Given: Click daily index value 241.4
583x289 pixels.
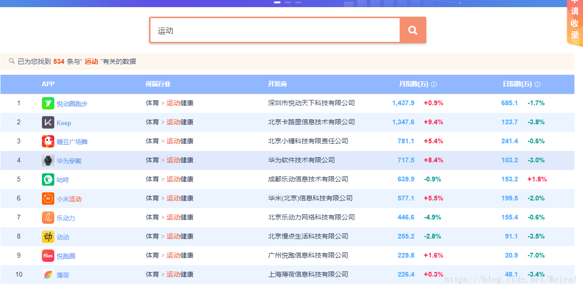Looking at the screenshot, I should click(510, 141).
